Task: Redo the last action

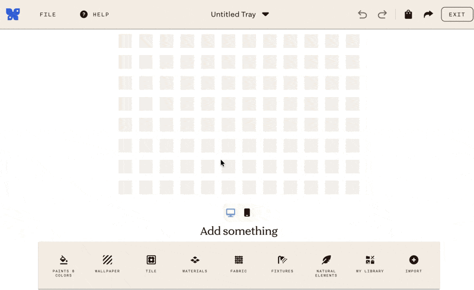Action: pos(382,14)
